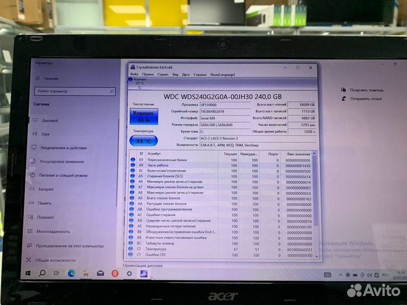Click the SMART list vertical scrollbar thumb
Viewport: 407px width, 305px height.
(x=315, y=191)
